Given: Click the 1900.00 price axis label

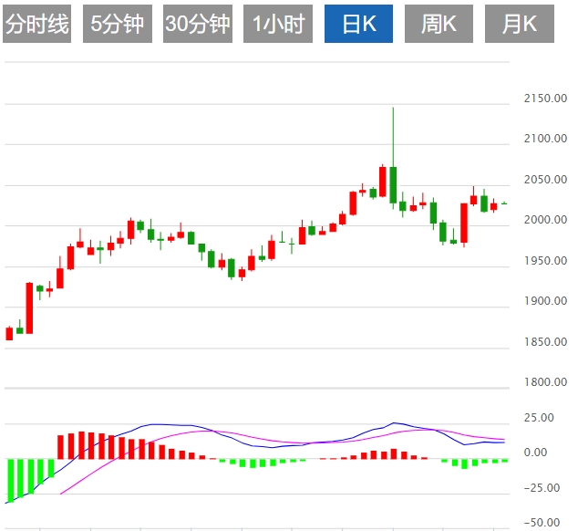Looking at the screenshot, I should [x=545, y=301].
